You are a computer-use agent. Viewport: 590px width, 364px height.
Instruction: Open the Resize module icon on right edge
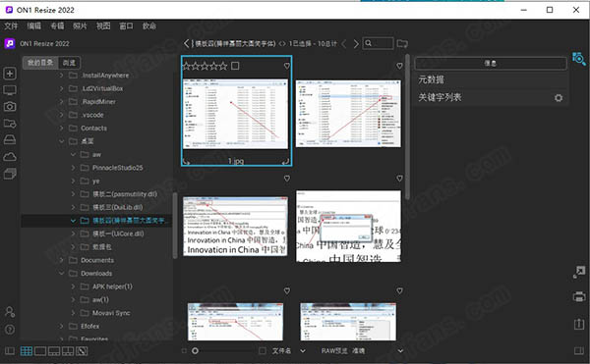click(x=579, y=272)
